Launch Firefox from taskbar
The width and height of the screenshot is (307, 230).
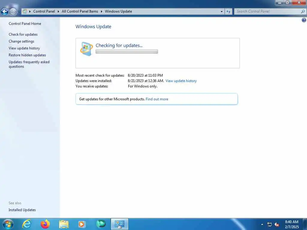[x=45, y=224]
